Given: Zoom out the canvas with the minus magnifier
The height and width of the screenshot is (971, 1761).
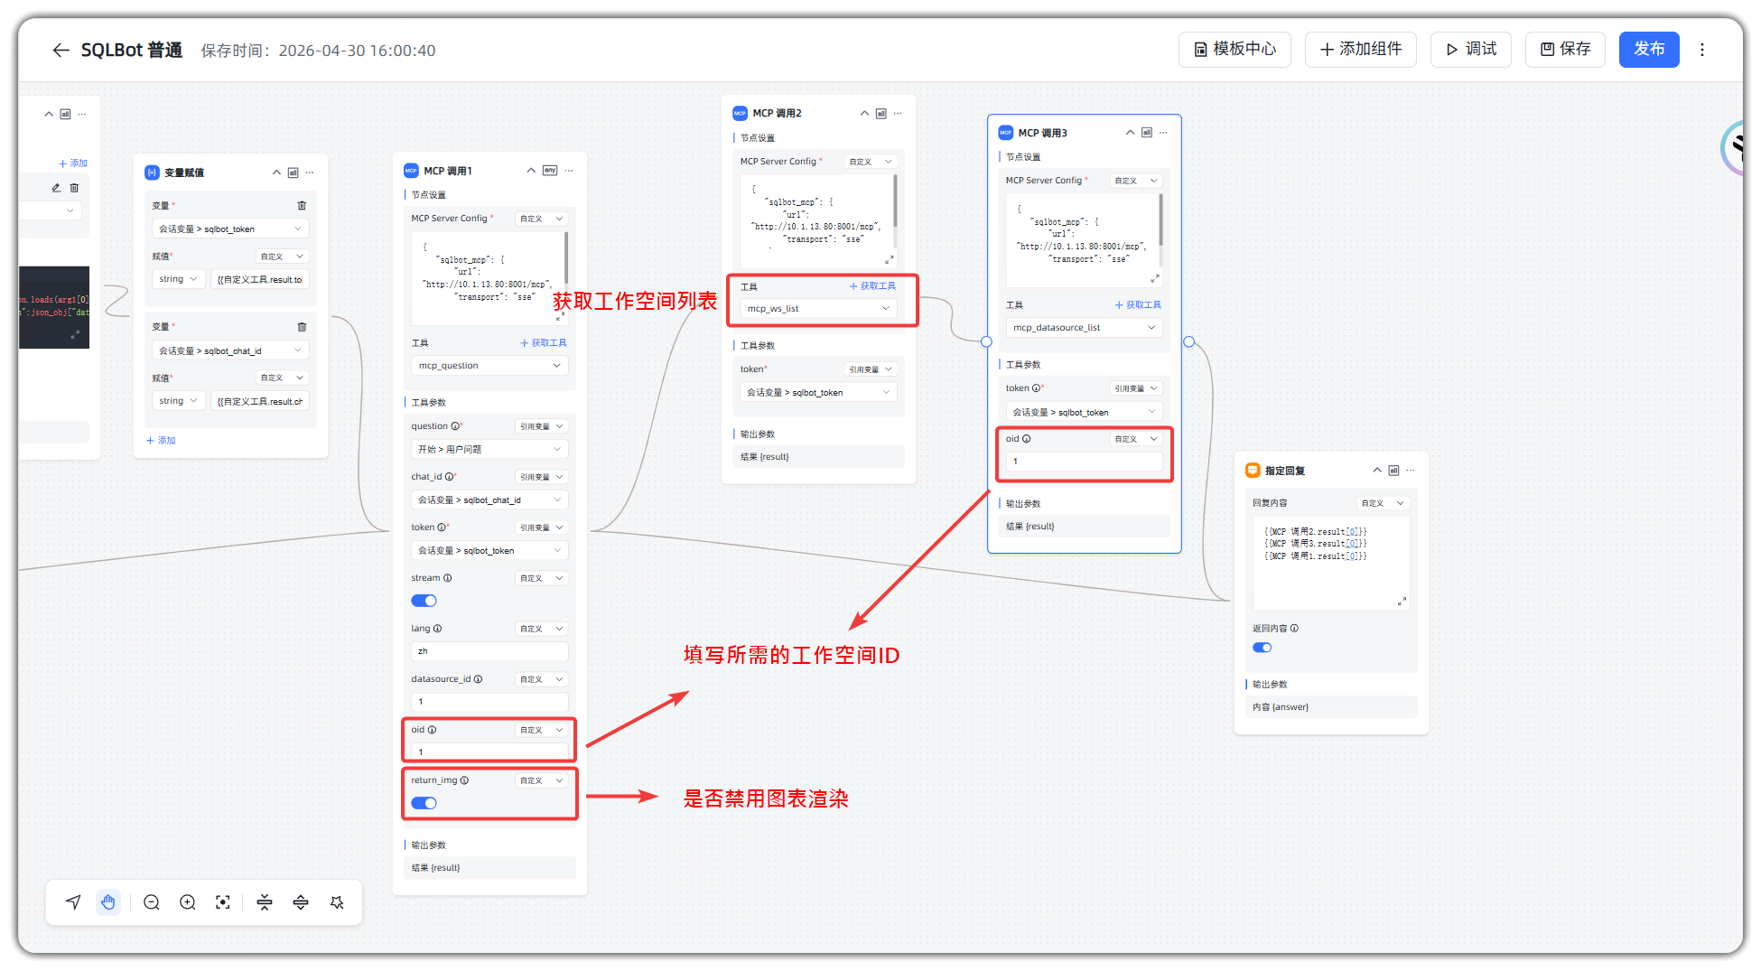Looking at the screenshot, I should pyautogui.click(x=152, y=901).
